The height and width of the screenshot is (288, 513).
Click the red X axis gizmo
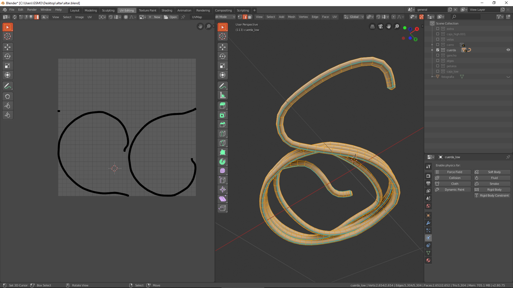tap(417, 29)
